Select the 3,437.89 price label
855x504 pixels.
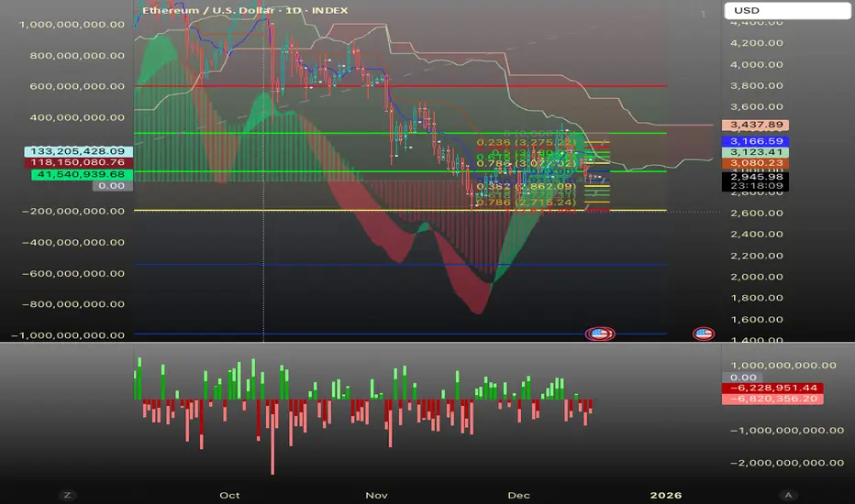tap(755, 125)
